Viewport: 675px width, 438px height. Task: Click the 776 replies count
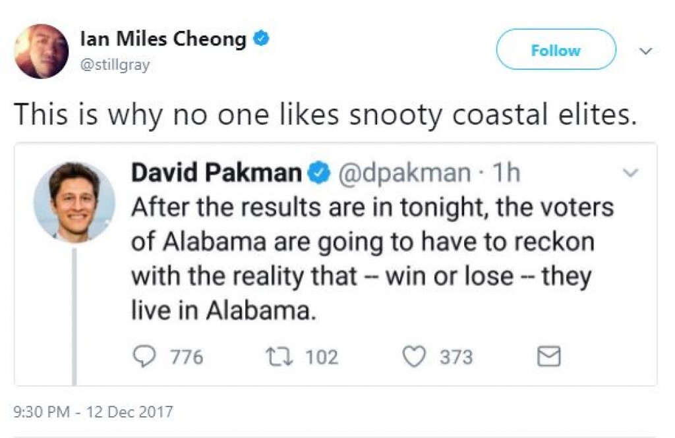[x=187, y=357]
